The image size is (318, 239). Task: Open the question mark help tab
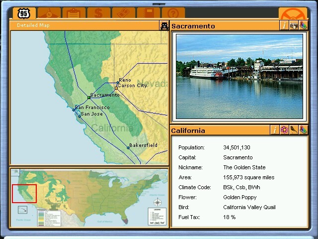click(173, 13)
